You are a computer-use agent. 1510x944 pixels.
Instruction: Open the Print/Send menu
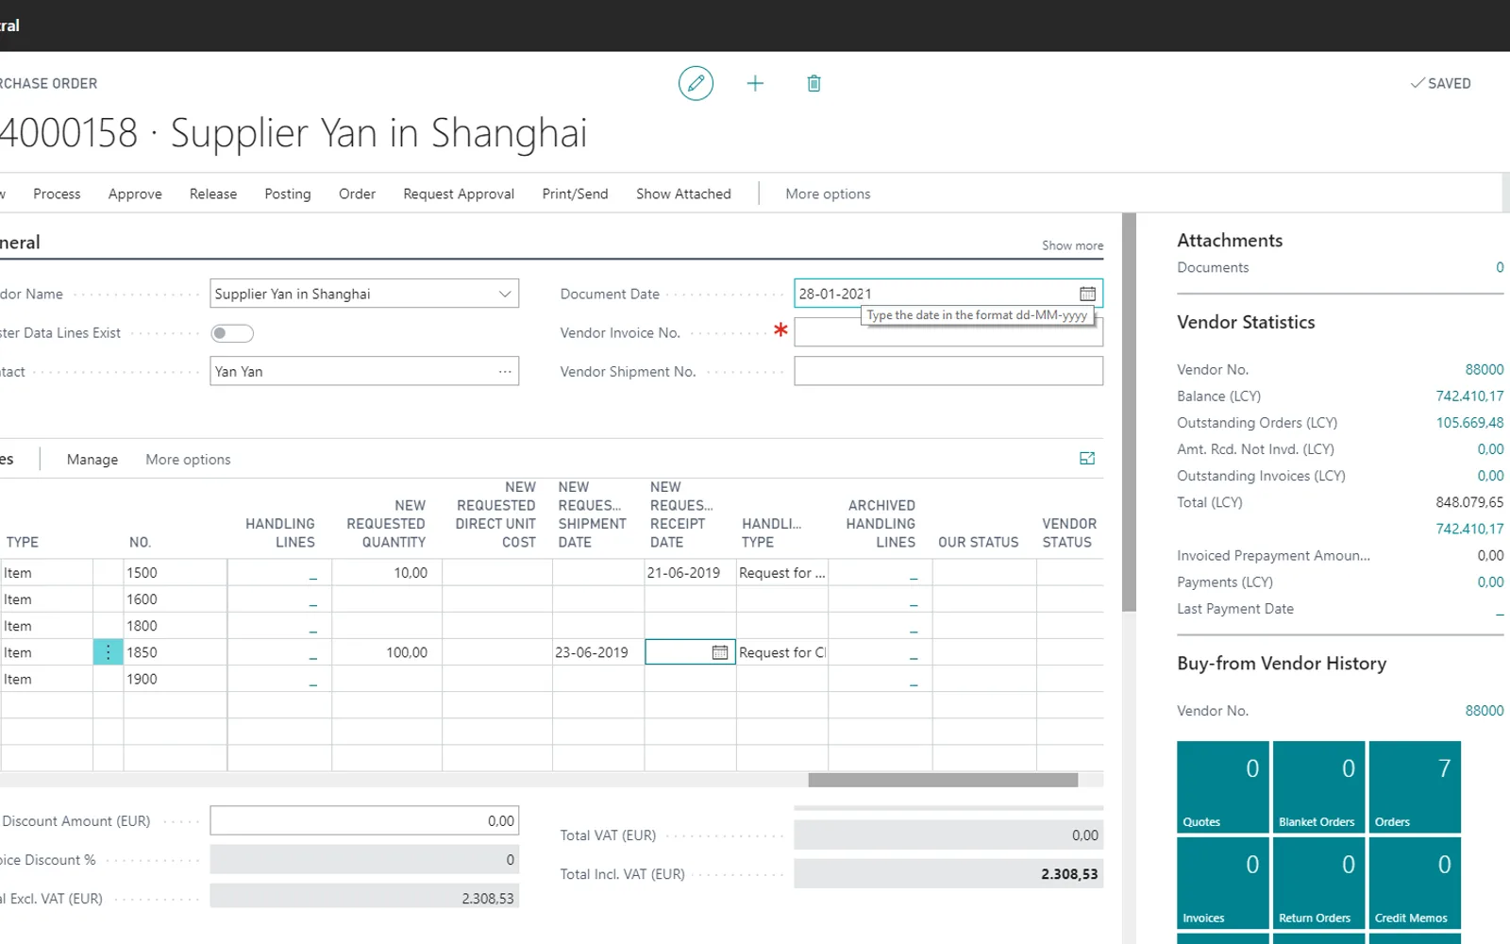(x=575, y=194)
